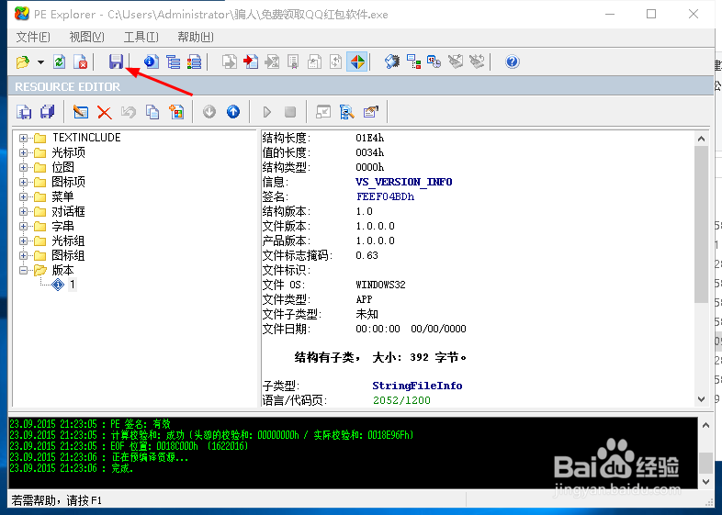Click the WINDOWS32 file OS value
Screen dimensions: 722x515
(x=380, y=285)
